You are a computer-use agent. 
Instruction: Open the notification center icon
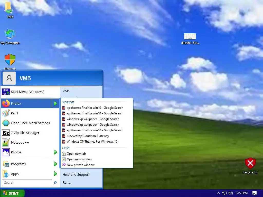coord(255,193)
